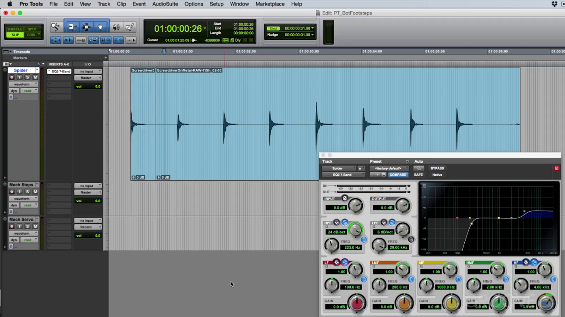Toggle BYPASS on EQ3 plugin
The image size is (565, 317).
[437, 168]
